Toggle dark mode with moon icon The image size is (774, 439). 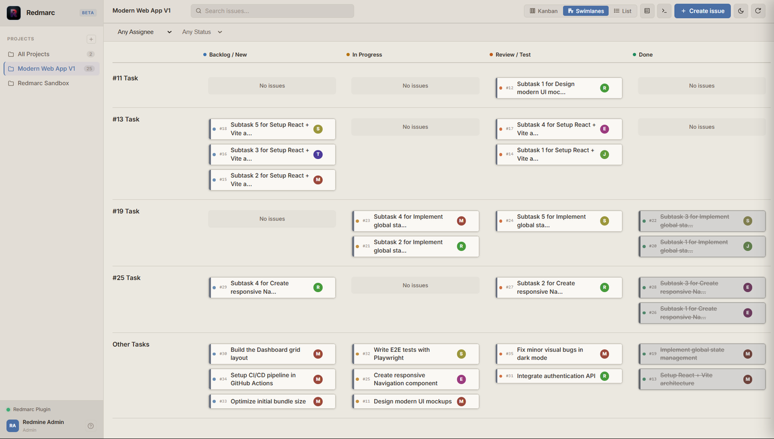point(741,11)
